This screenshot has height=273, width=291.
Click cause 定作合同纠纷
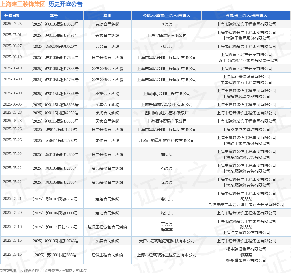(x=107, y=140)
